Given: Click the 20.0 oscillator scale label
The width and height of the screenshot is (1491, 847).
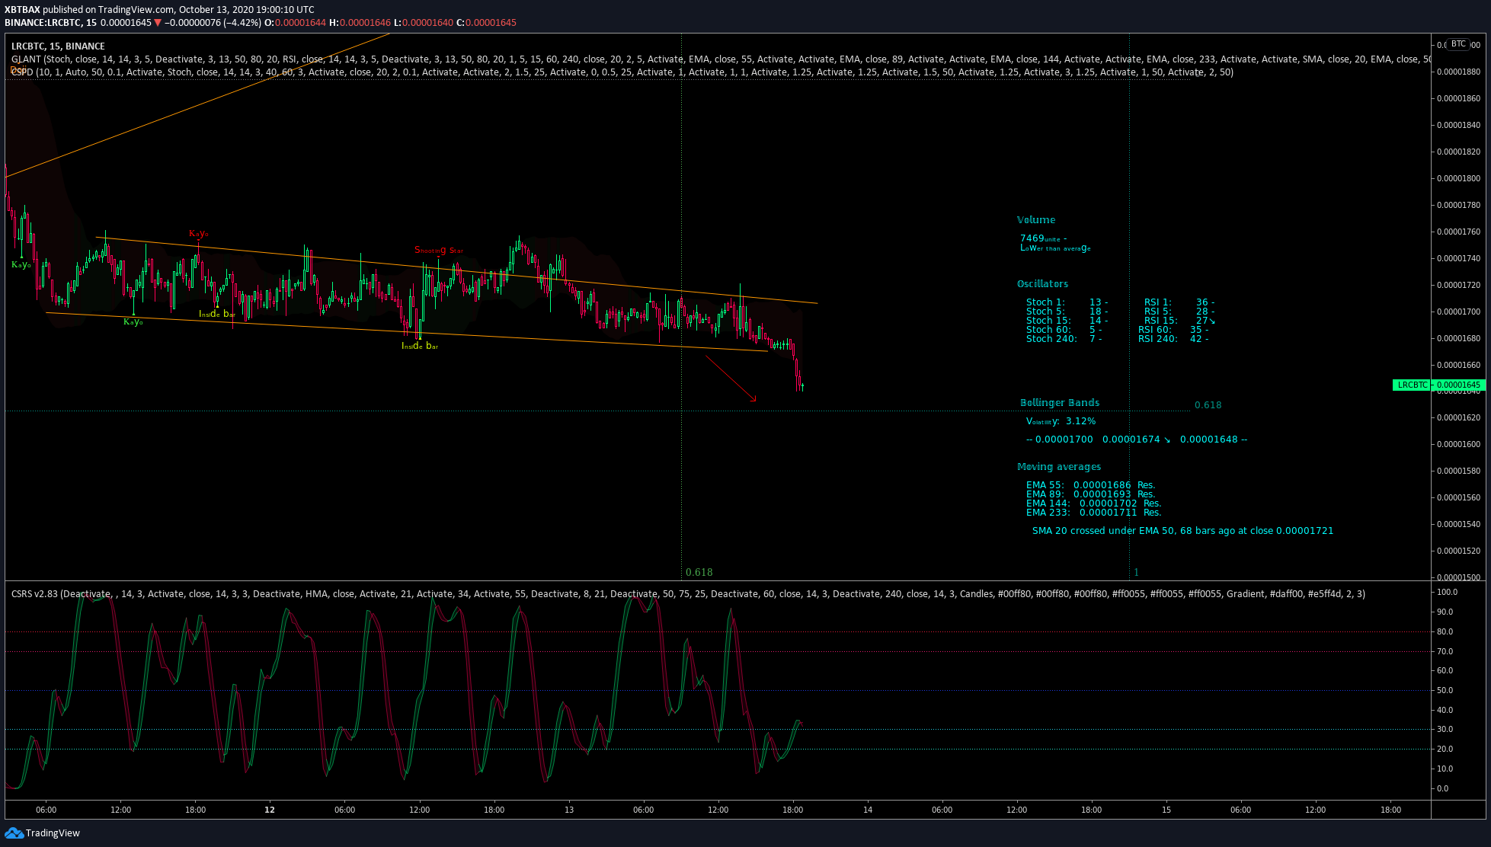Looking at the screenshot, I should [x=1445, y=749].
